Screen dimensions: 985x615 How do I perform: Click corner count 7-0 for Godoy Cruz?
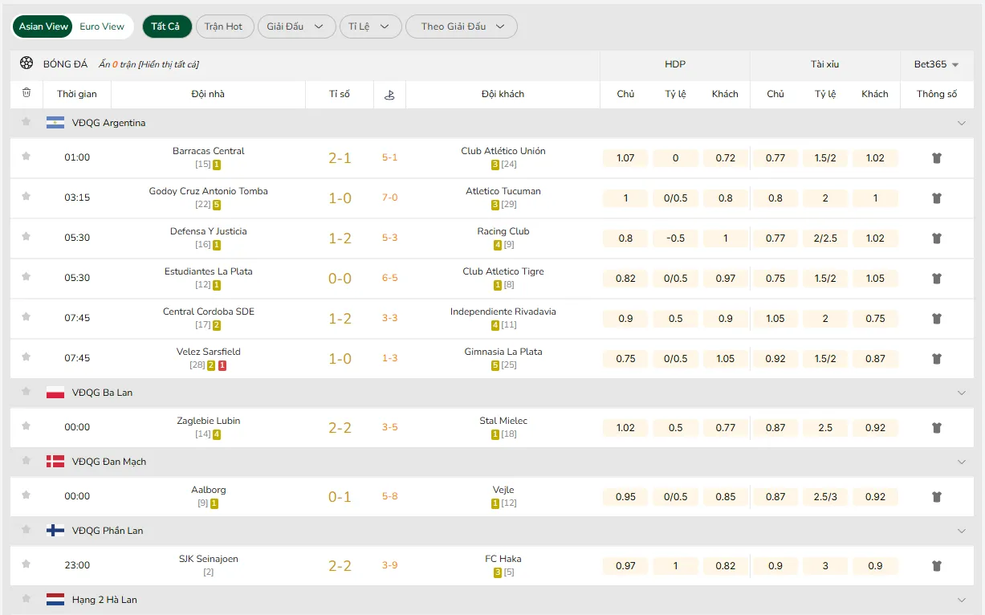click(x=389, y=198)
